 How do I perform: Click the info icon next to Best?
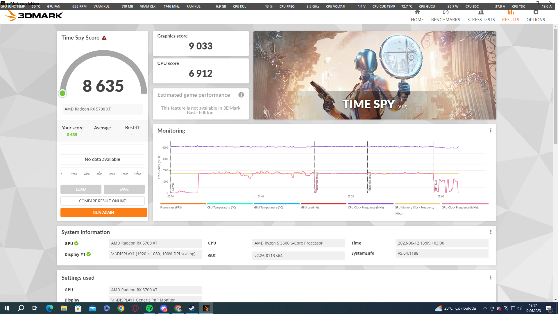[137, 128]
